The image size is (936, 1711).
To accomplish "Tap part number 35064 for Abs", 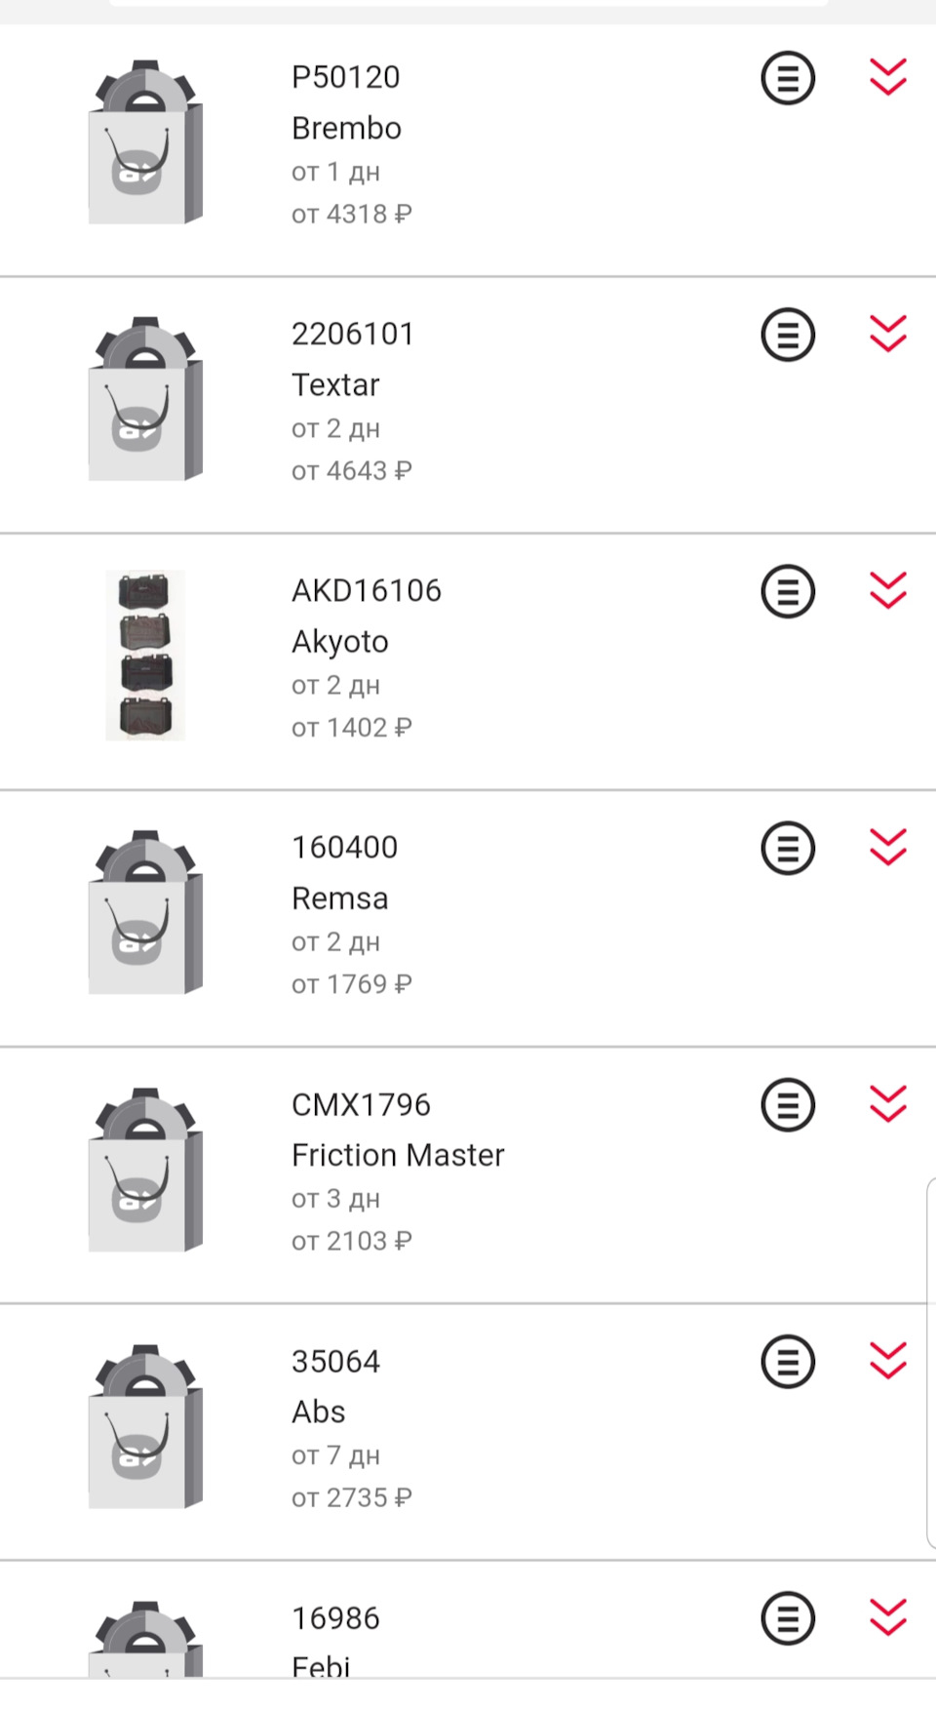I will coord(335,1361).
